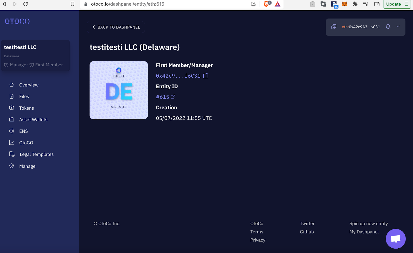The image size is (413, 253).
Task: Open the browser Update menu
Action: [x=397, y=4]
